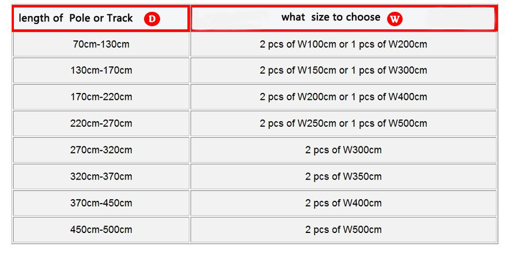Click the '2 pcs of W400cm' cell
514x257 pixels.
(x=343, y=203)
